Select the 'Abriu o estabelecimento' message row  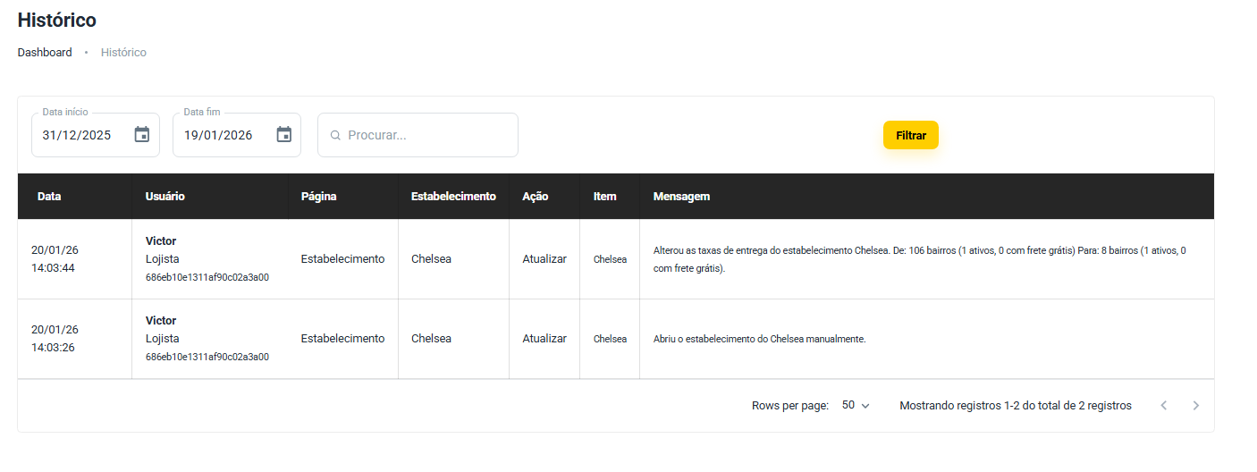(760, 340)
